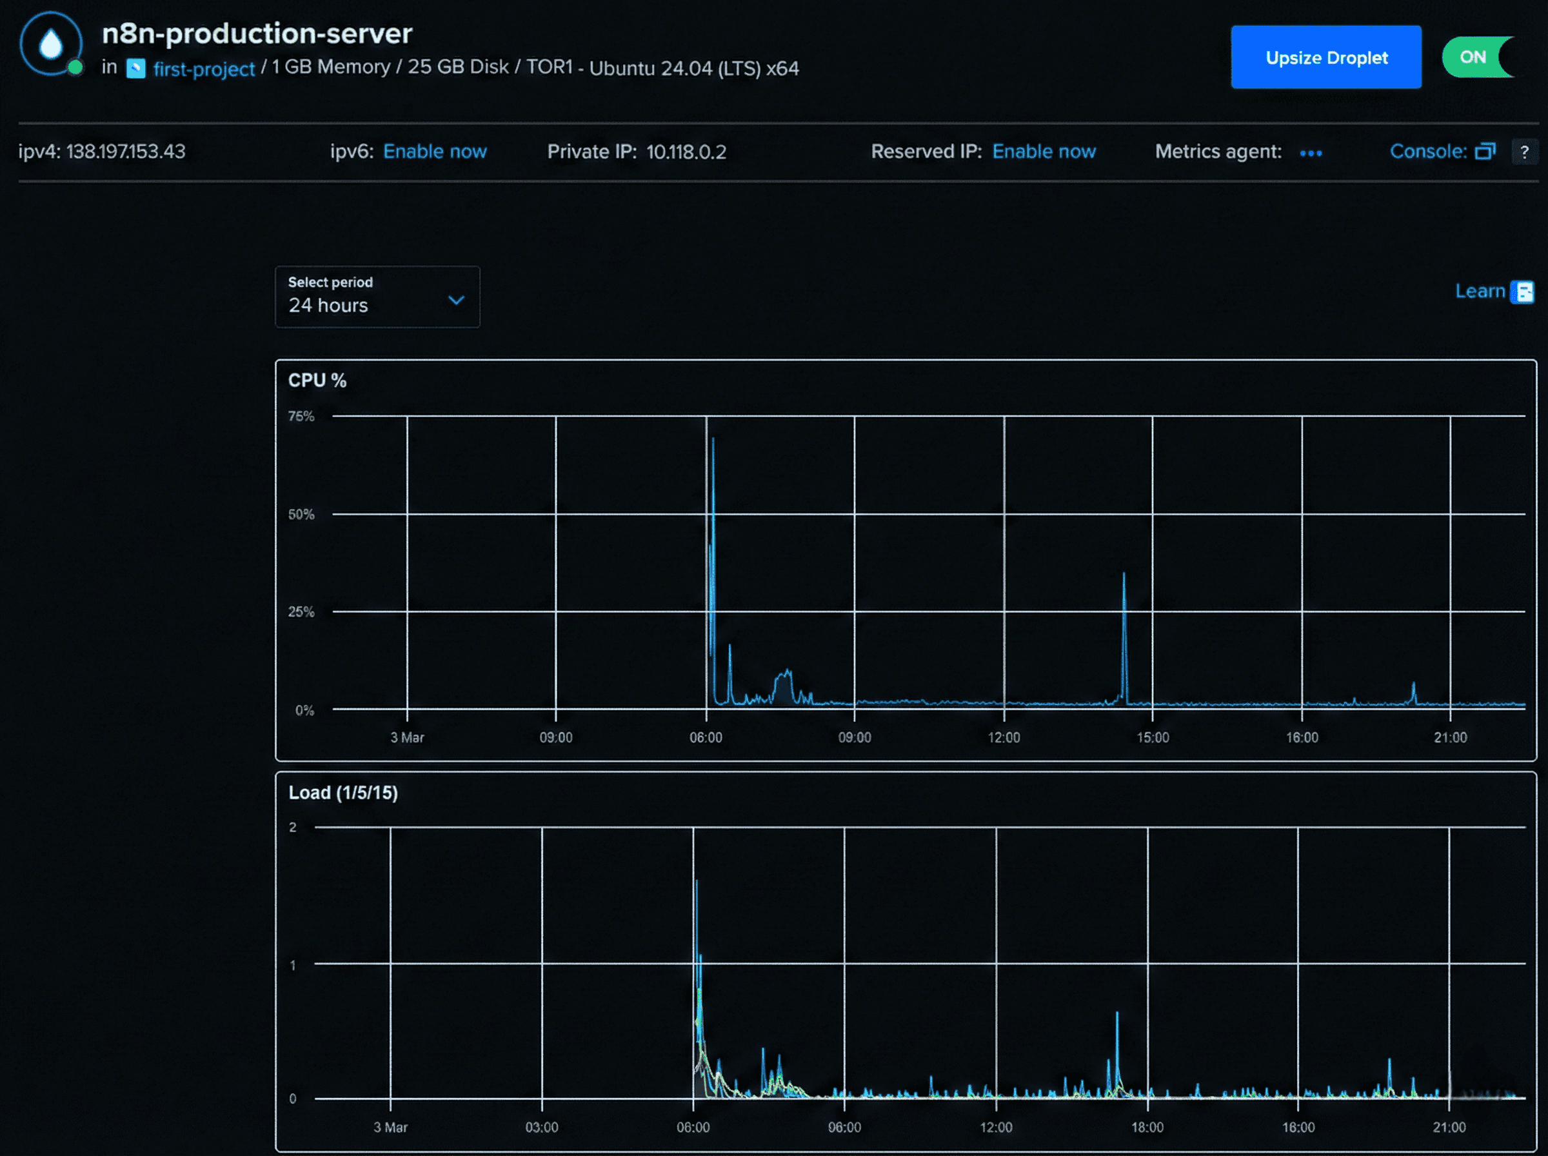Enable Reserved IP via Enable now
1548x1156 pixels.
tap(1044, 152)
